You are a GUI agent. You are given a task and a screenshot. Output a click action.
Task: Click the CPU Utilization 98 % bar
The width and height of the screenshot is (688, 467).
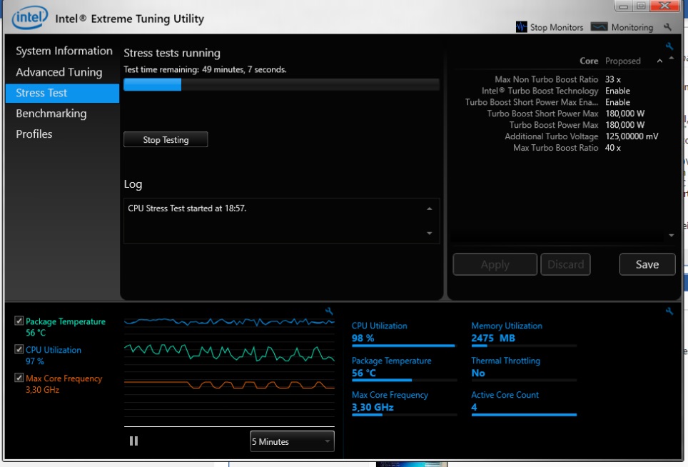404,346
